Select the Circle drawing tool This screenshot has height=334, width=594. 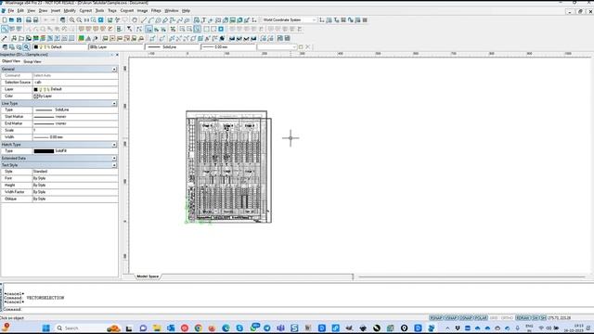pyautogui.click(x=158, y=19)
